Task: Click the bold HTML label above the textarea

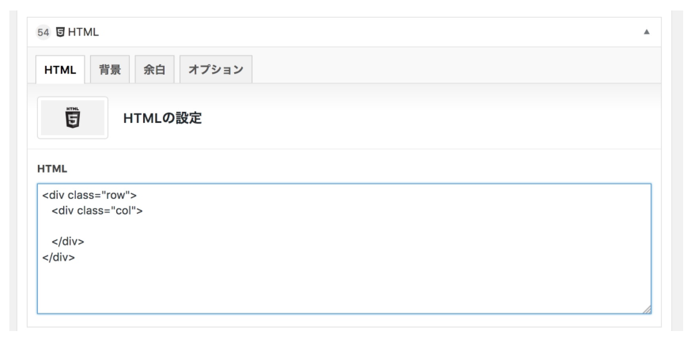Action: tap(53, 169)
